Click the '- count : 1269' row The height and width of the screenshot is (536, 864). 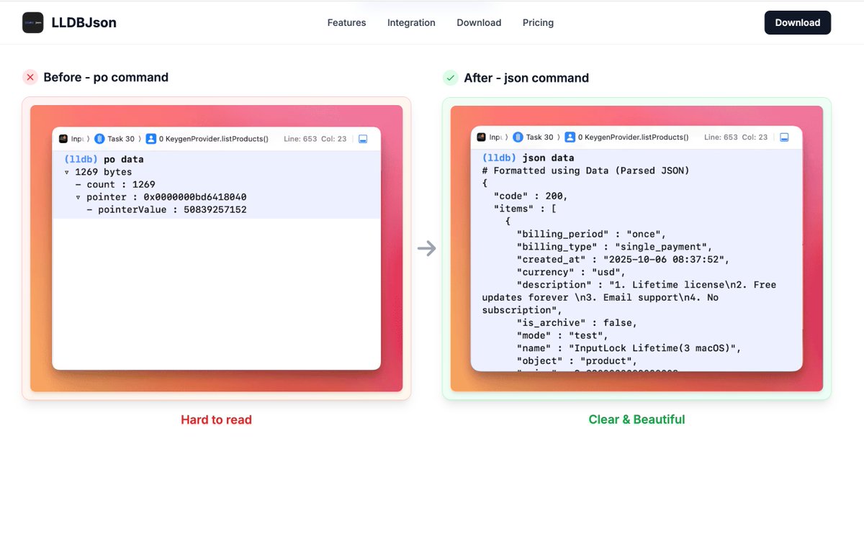click(x=115, y=184)
